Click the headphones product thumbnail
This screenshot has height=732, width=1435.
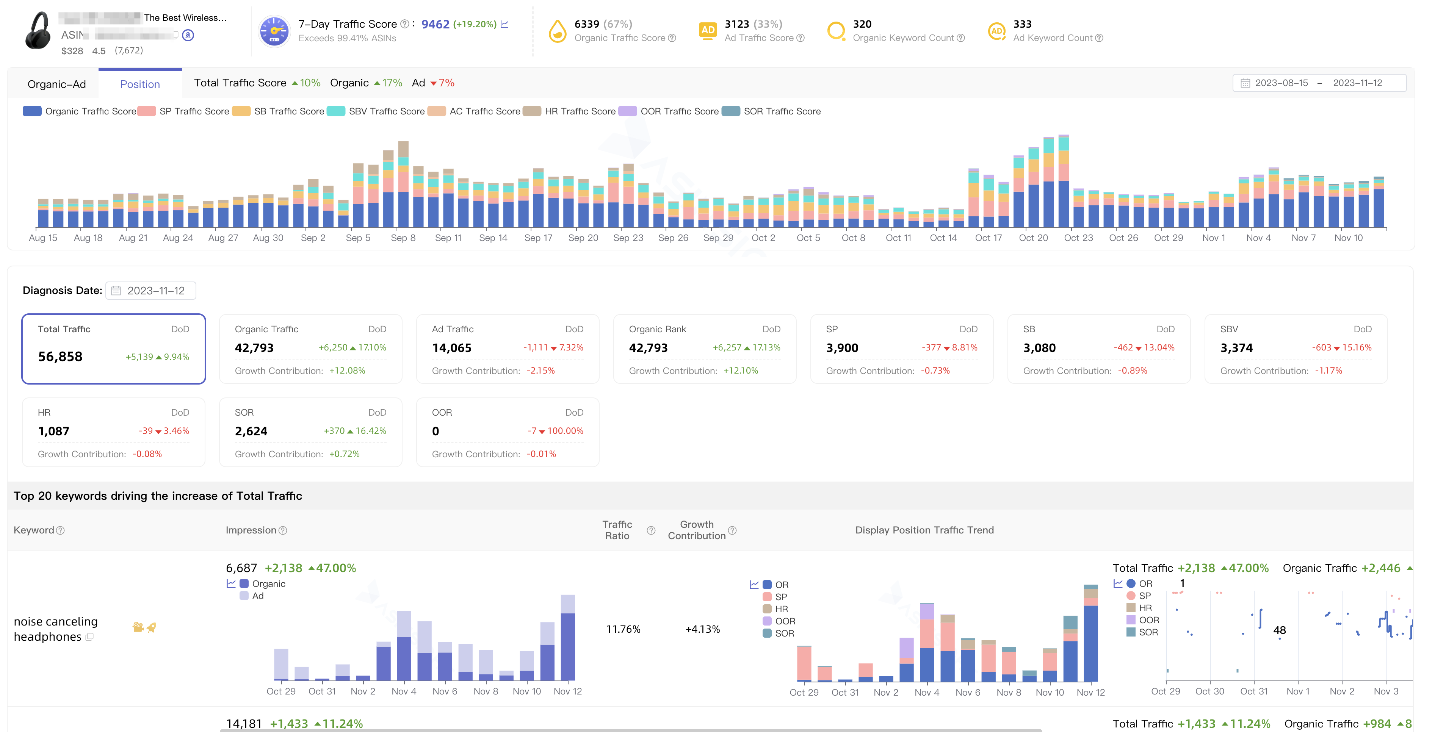[x=38, y=31]
